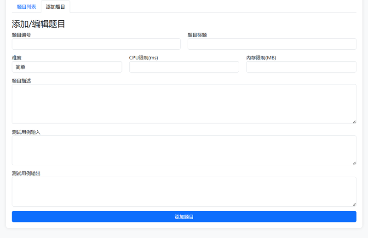Click the 测试用例输入 textarea resize handle
Image resolution: width=368 pixels, height=238 pixels.
pos(354,163)
